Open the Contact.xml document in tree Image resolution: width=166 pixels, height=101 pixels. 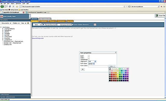coord(13,41)
